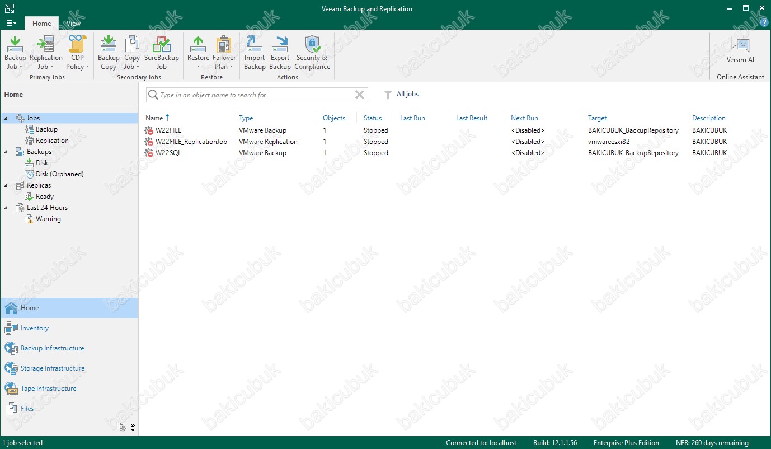Select Warning under Last 24 Hours

coord(48,219)
